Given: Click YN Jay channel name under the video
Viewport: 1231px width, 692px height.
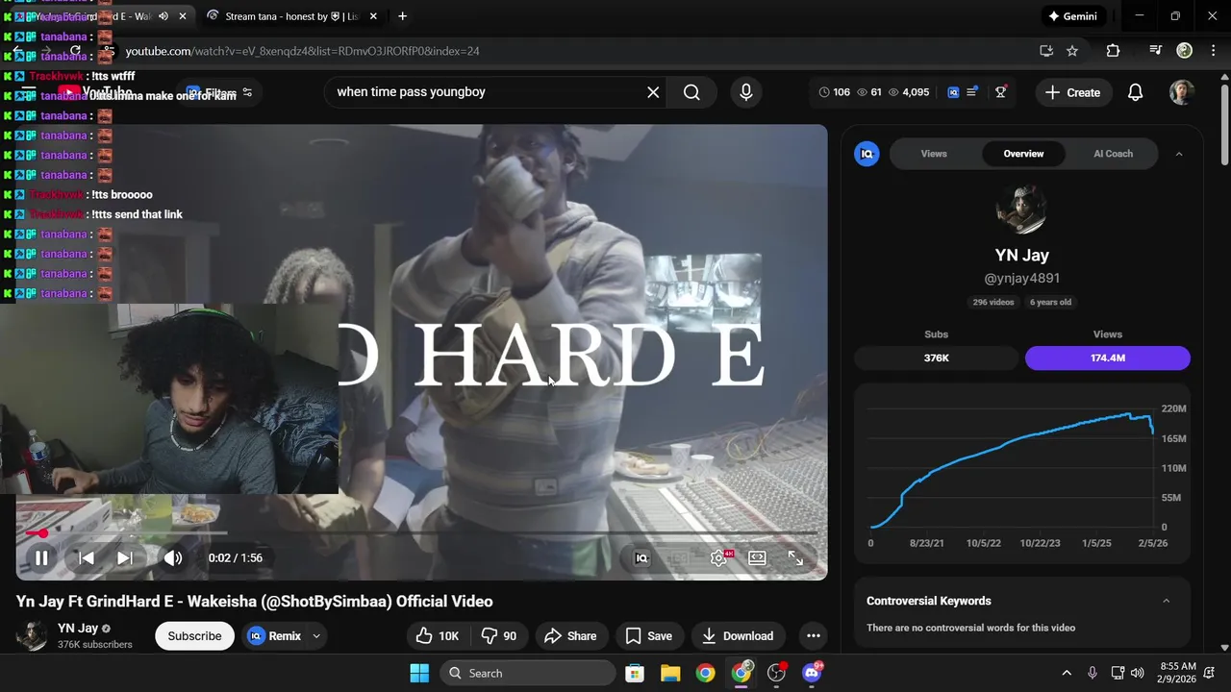Looking at the screenshot, I should pyautogui.click(x=78, y=628).
